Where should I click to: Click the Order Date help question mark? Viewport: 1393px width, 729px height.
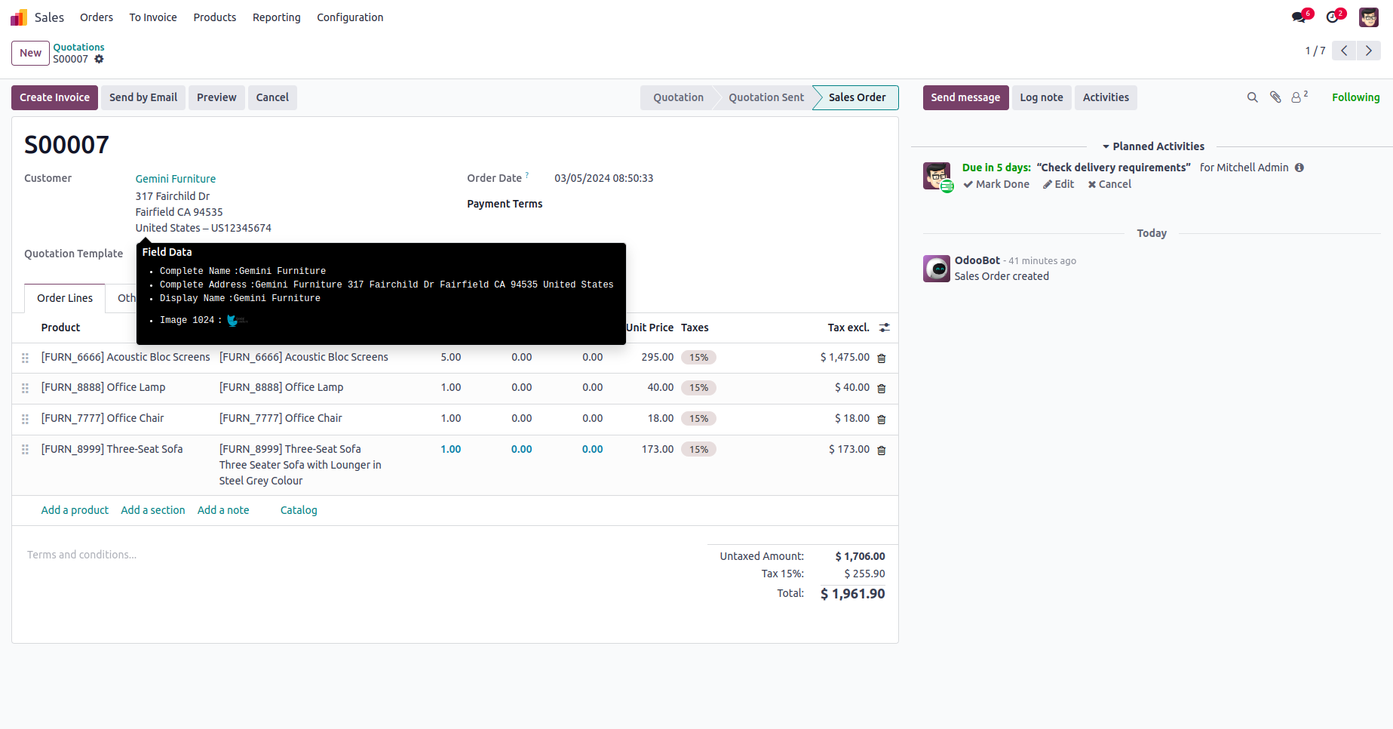[x=527, y=175]
